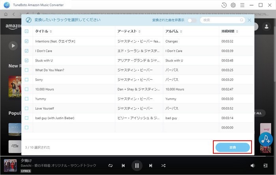Viewport: 276px width, 175px height.
Task: Click the volume speaker icon
Action: pyautogui.click(x=253, y=166)
